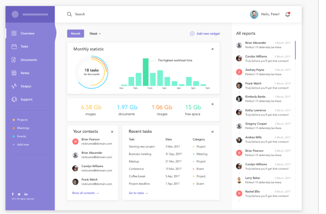Screen dimensions: 326x214
Task: Open the Show all contacts link
Action: (85, 193)
